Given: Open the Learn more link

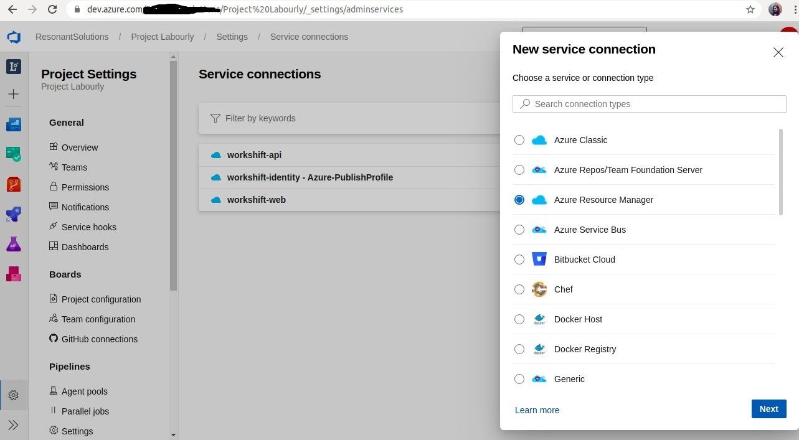Looking at the screenshot, I should tap(537, 410).
